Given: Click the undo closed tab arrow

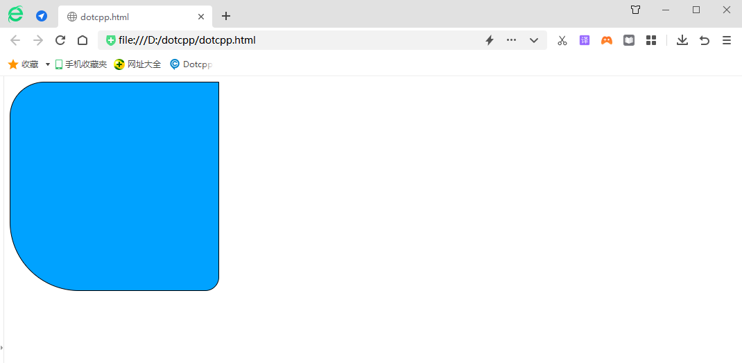Looking at the screenshot, I should (x=705, y=40).
